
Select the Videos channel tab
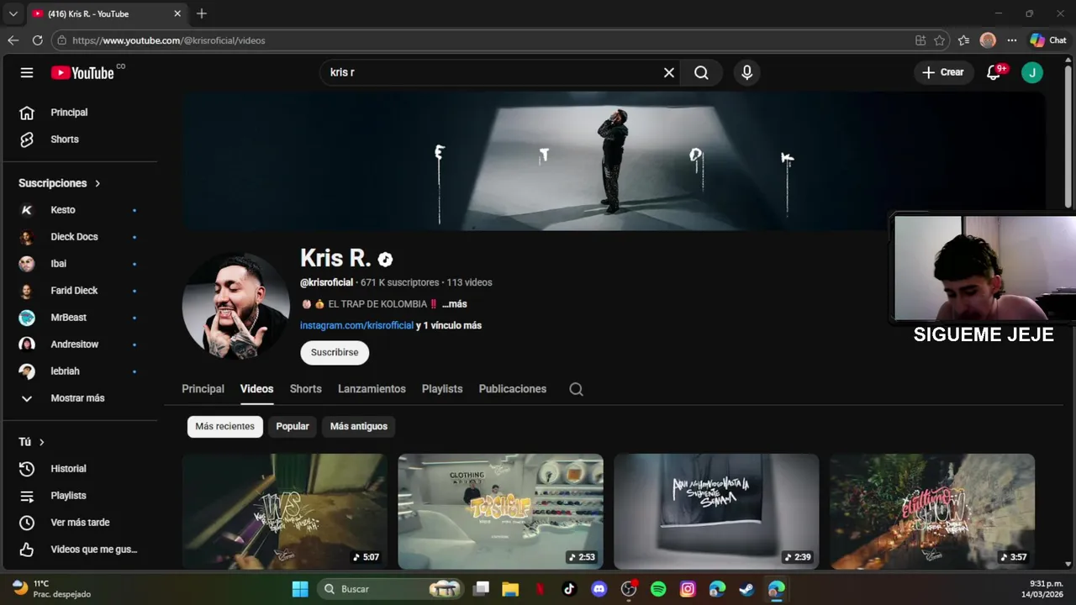256,389
